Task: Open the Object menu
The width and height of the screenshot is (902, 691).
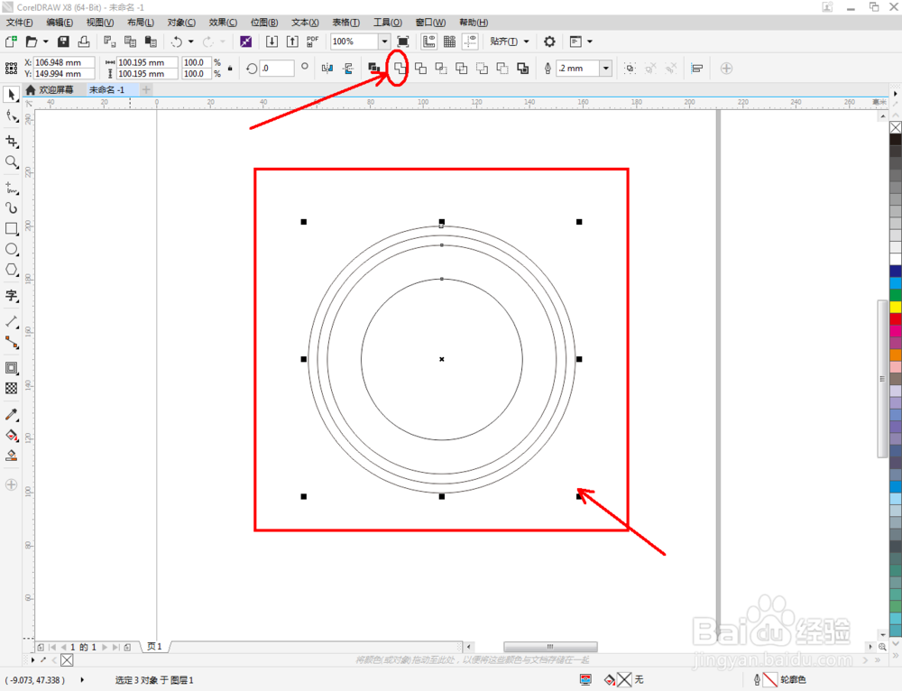Action: point(181,23)
